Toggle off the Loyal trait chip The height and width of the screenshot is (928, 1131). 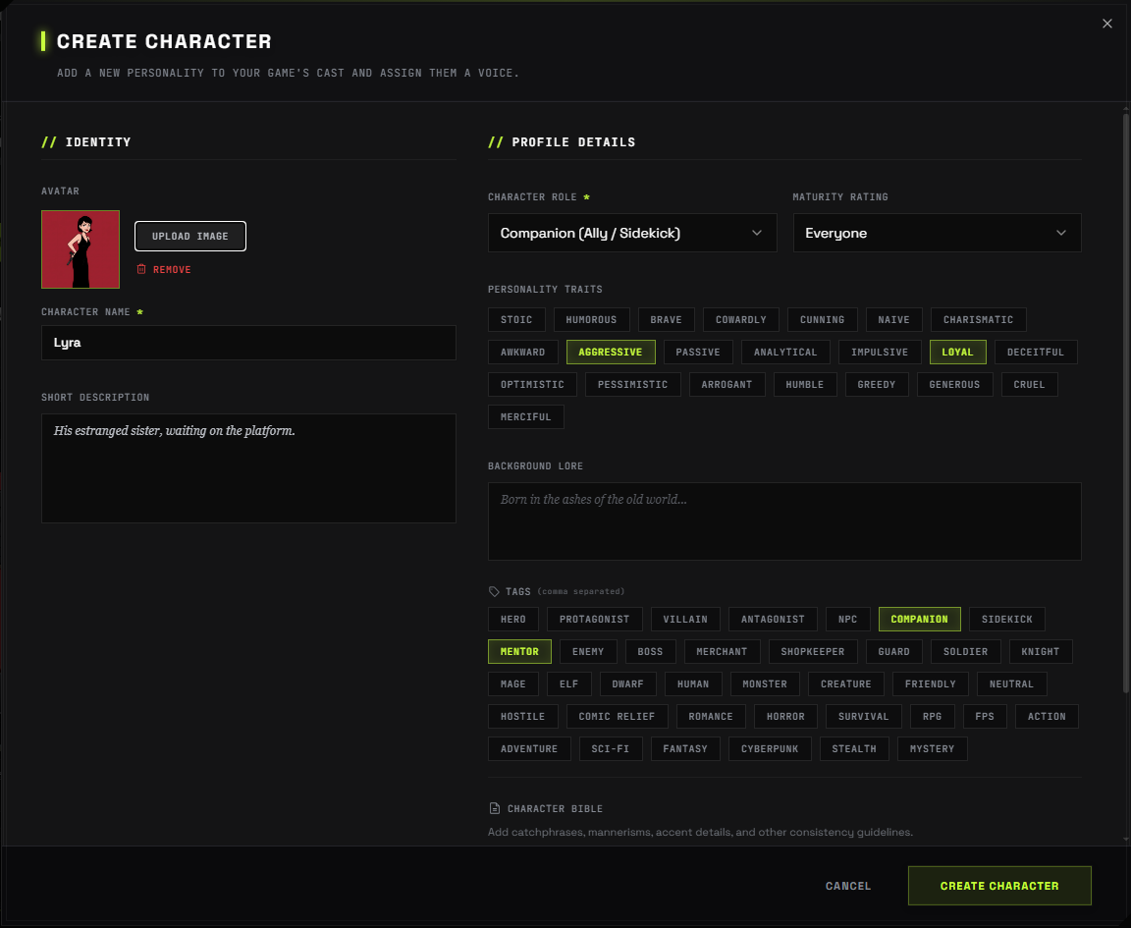(957, 353)
